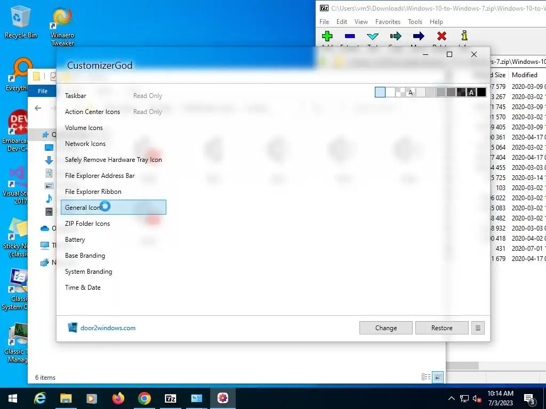Select System Branding category
Viewport: 546px width, 409px height.
pos(114,272)
